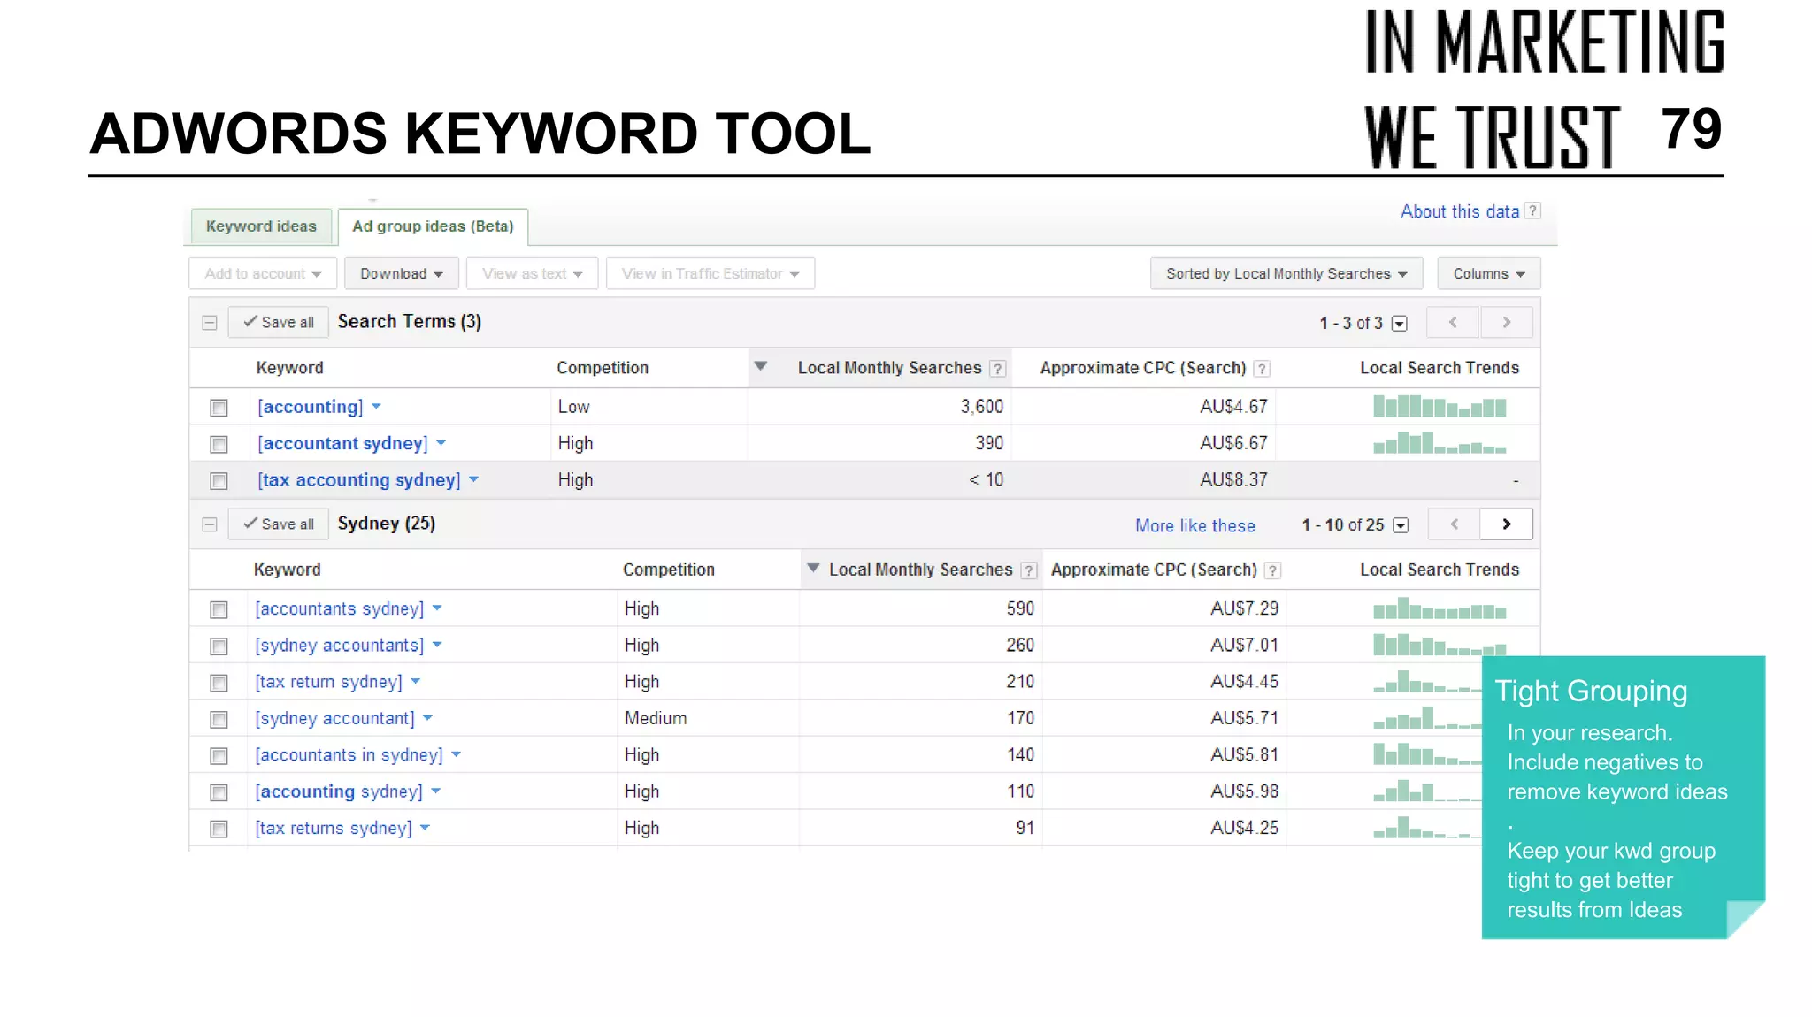Open dropdown arrow next to [accountant sydney]

[x=441, y=443]
